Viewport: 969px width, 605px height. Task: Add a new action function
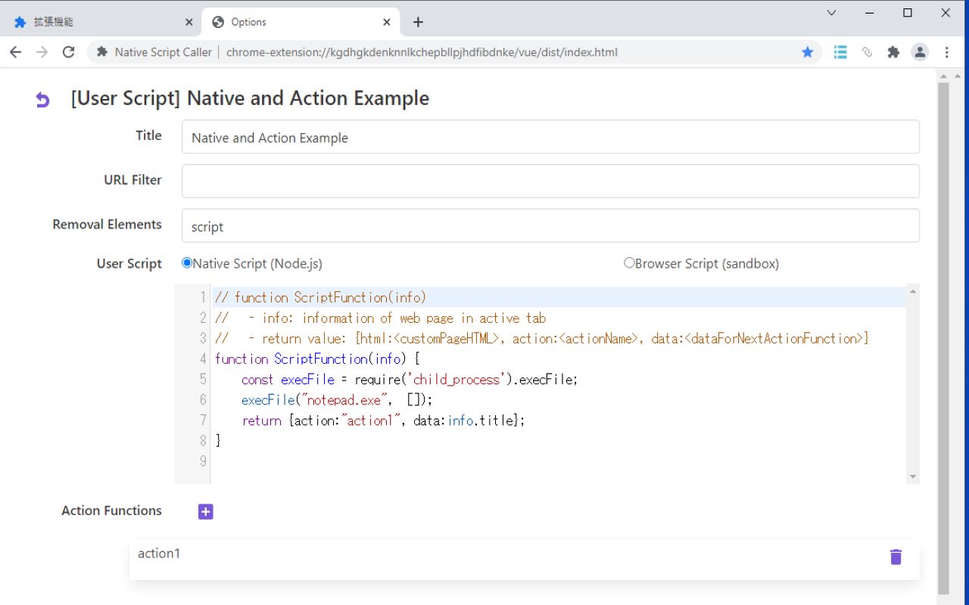(205, 512)
